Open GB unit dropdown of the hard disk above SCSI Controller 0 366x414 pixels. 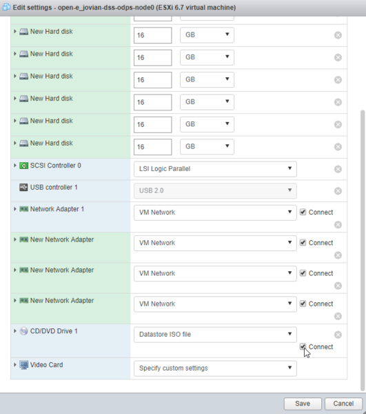(207, 146)
